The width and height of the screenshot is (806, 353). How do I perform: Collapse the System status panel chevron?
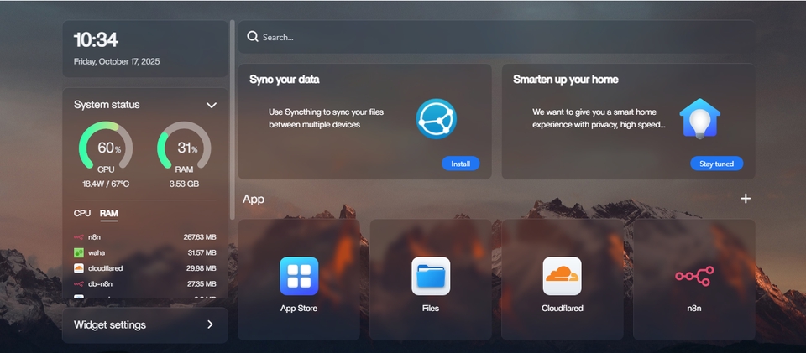(x=212, y=105)
